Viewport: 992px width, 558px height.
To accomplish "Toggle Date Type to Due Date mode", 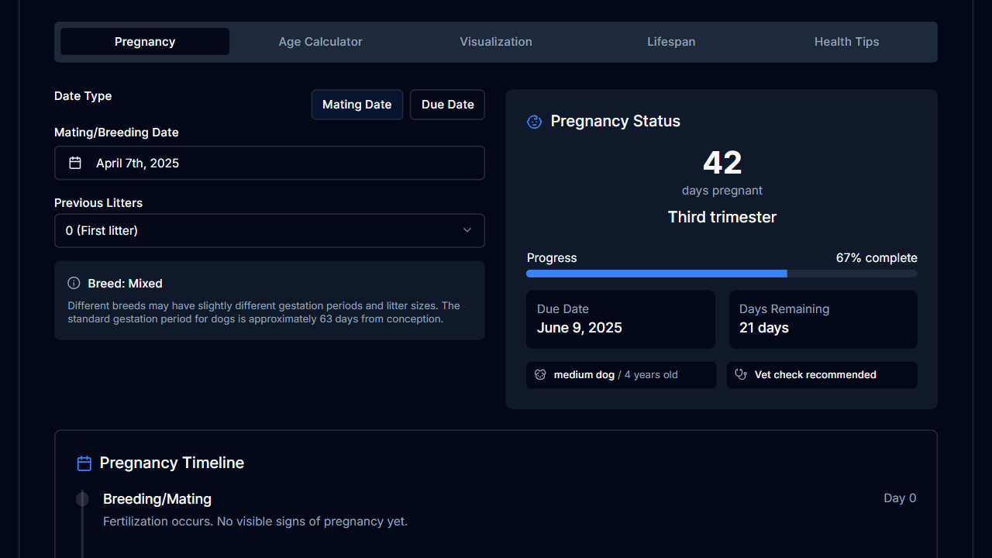I will click(447, 104).
